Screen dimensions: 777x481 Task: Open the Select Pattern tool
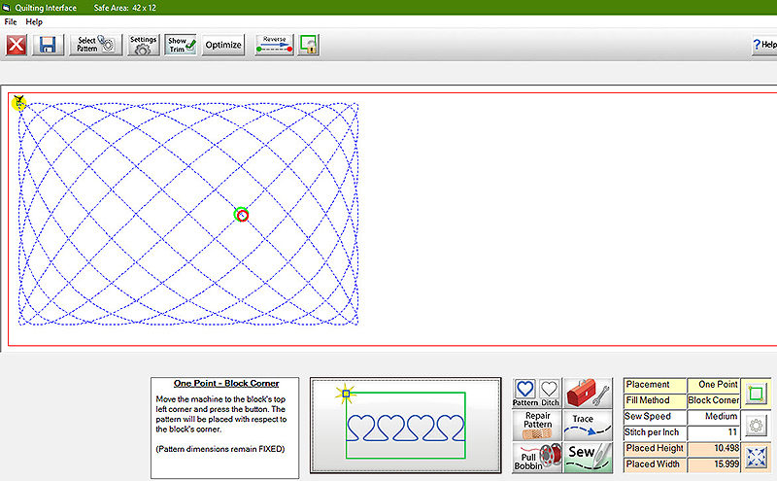(94, 45)
